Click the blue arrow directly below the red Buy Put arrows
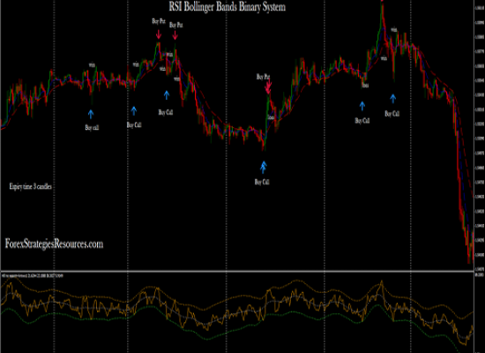 coord(167,95)
